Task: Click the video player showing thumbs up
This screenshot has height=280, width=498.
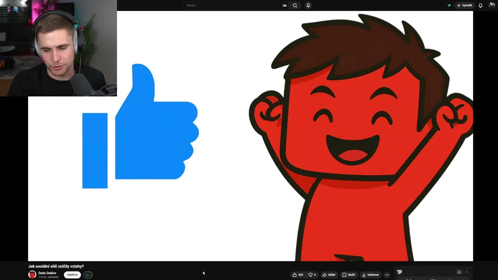Action: click(251, 136)
